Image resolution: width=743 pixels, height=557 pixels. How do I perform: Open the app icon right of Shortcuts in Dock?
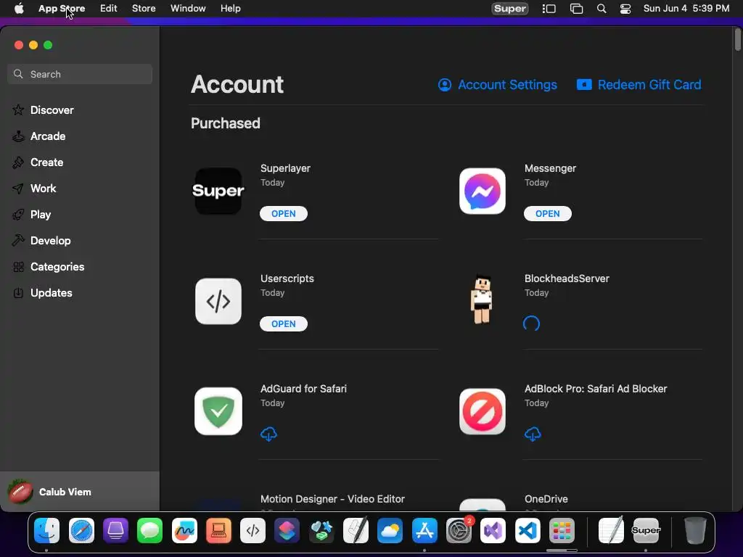coord(321,530)
